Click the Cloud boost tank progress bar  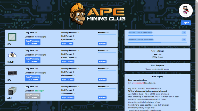point(107,53)
